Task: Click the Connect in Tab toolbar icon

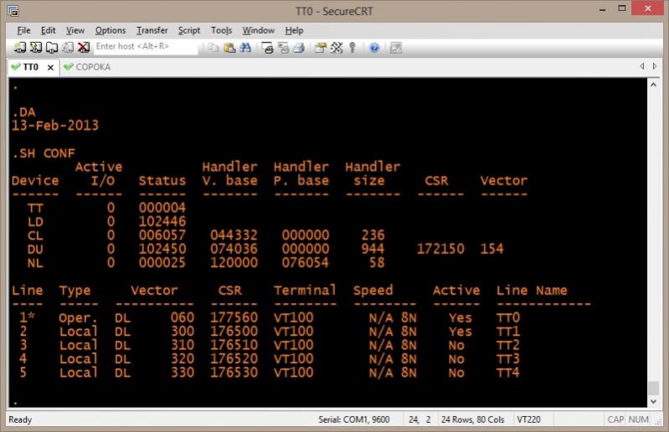Action: [52, 47]
